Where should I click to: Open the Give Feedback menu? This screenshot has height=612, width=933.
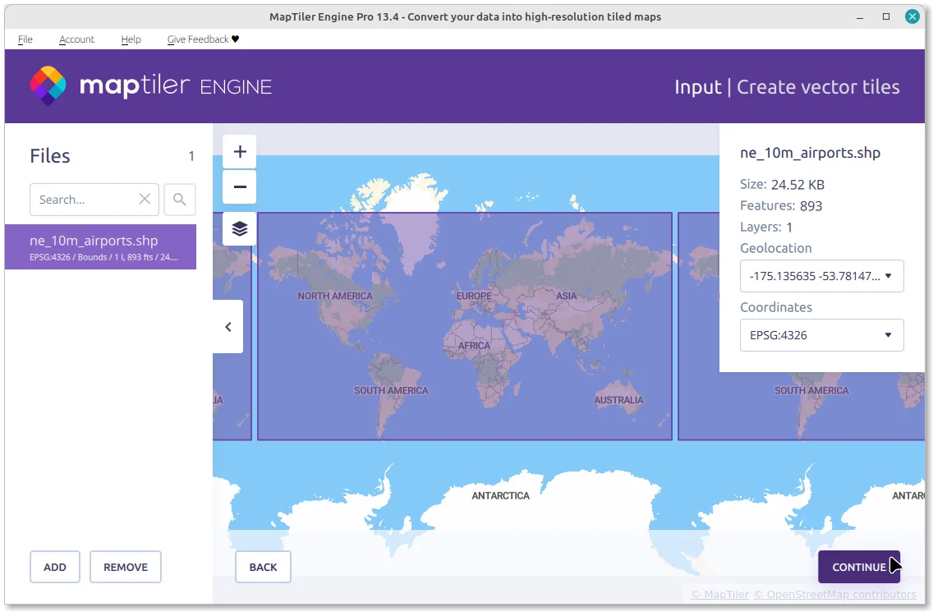point(203,39)
